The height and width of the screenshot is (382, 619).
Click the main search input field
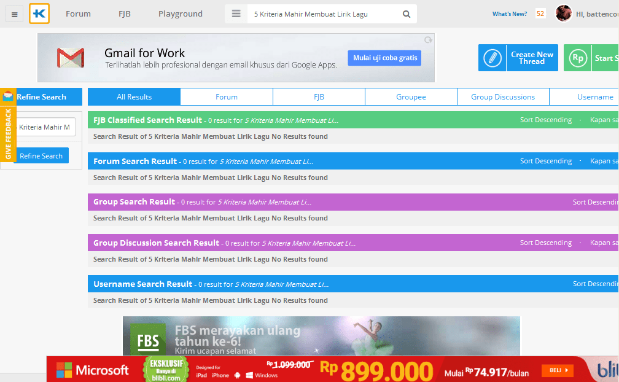tap(324, 14)
